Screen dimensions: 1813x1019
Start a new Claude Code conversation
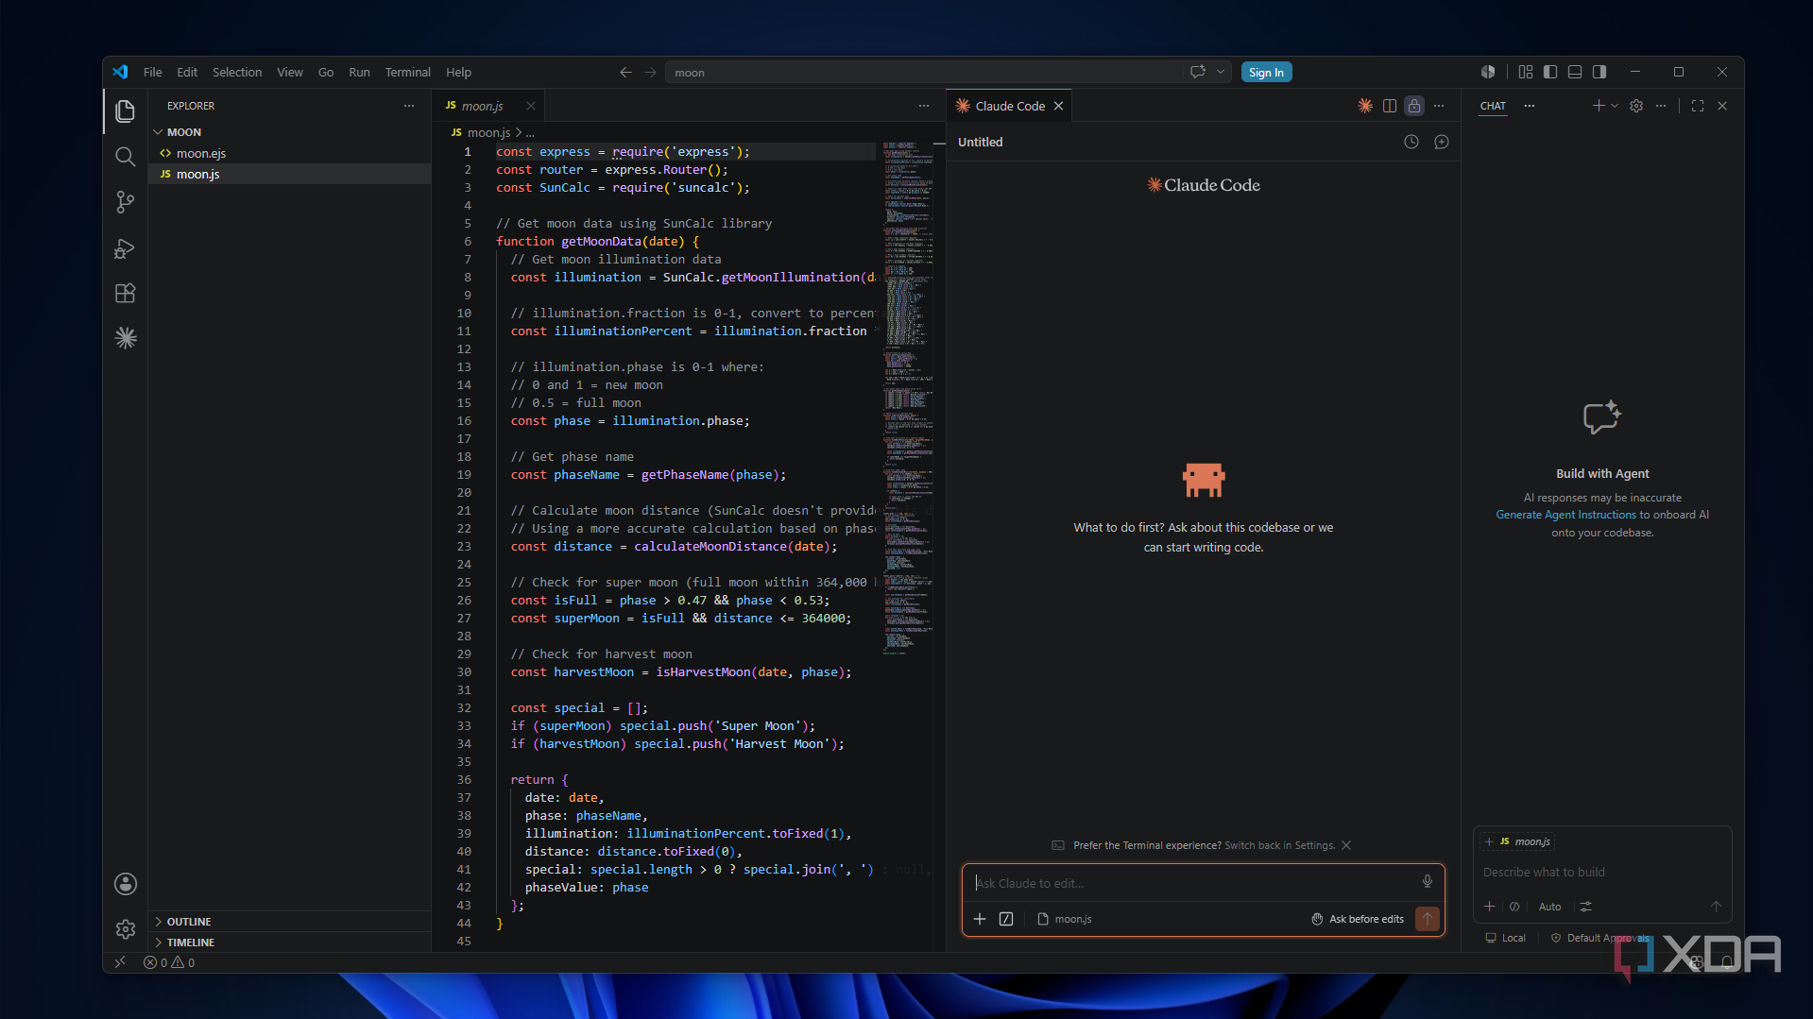pos(1441,142)
